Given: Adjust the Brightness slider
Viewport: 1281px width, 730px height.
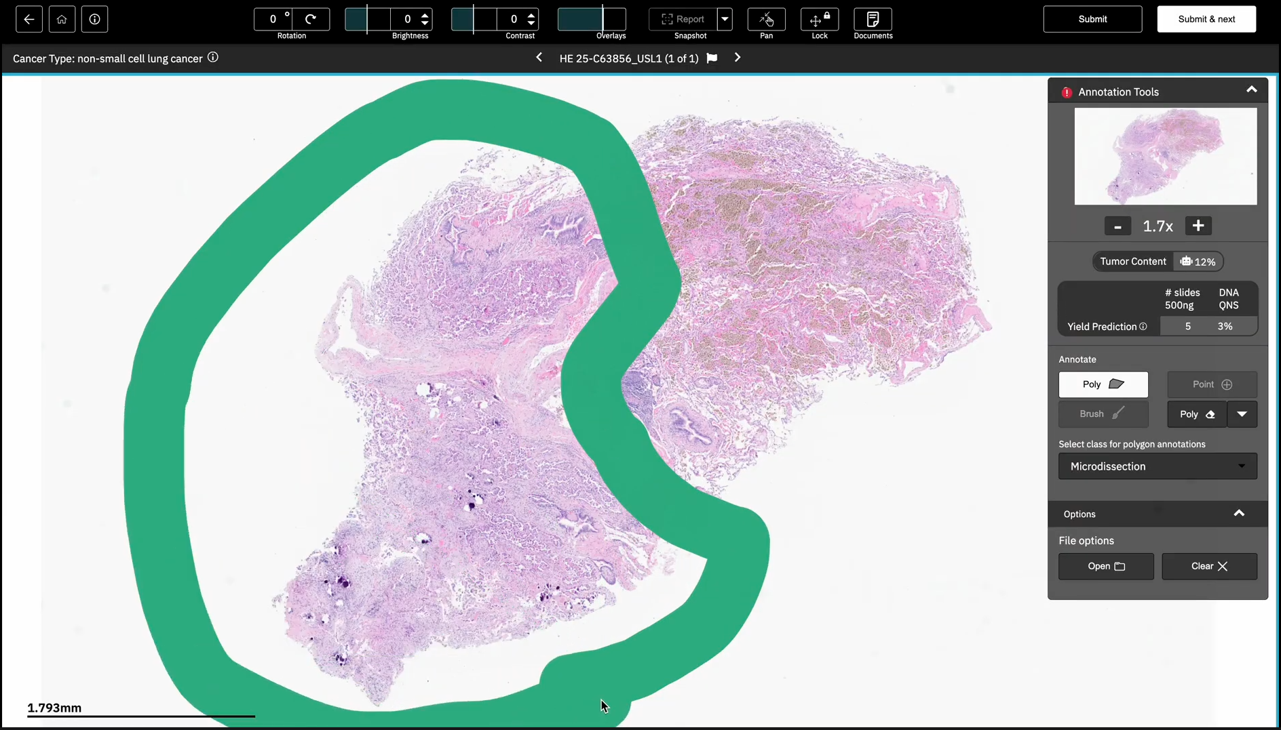Looking at the screenshot, I should pos(367,19).
